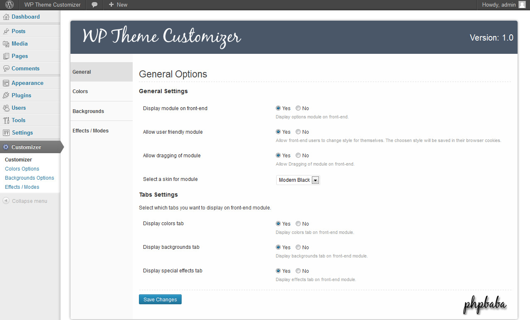
Task: Open the Appearance menu label
Action: click(27, 83)
